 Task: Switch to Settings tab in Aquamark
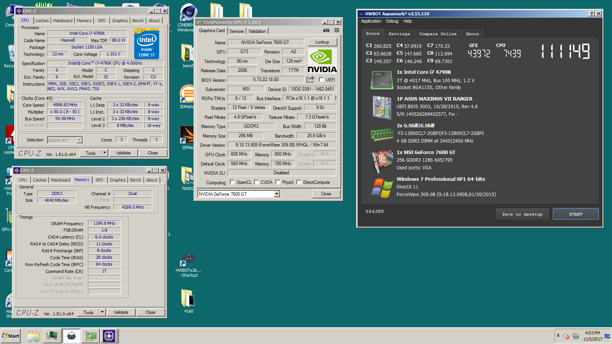(399, 34)
